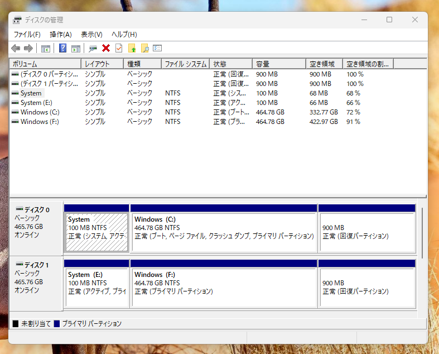Click the properties checkmark page icon
The height and width of the screenshot is (354, 439).
pyautogui.click(x=118, y=49)
